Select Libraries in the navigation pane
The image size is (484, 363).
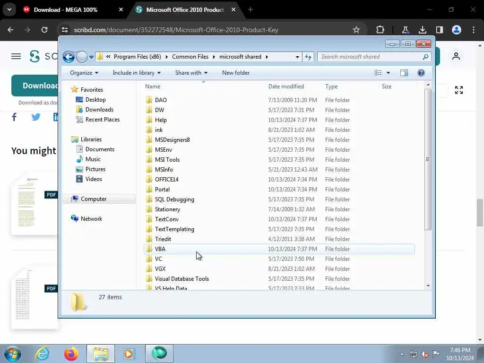tap(91, 139)
